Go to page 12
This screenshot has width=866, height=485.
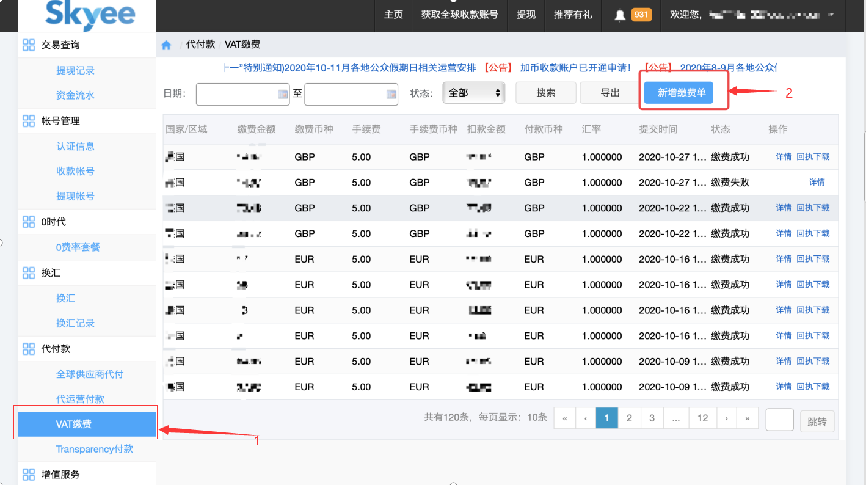703,418
